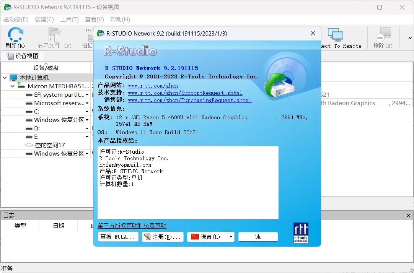Open the 语言(L) language dropdown
Screen dimensions: 414x273
click(210, 236)
